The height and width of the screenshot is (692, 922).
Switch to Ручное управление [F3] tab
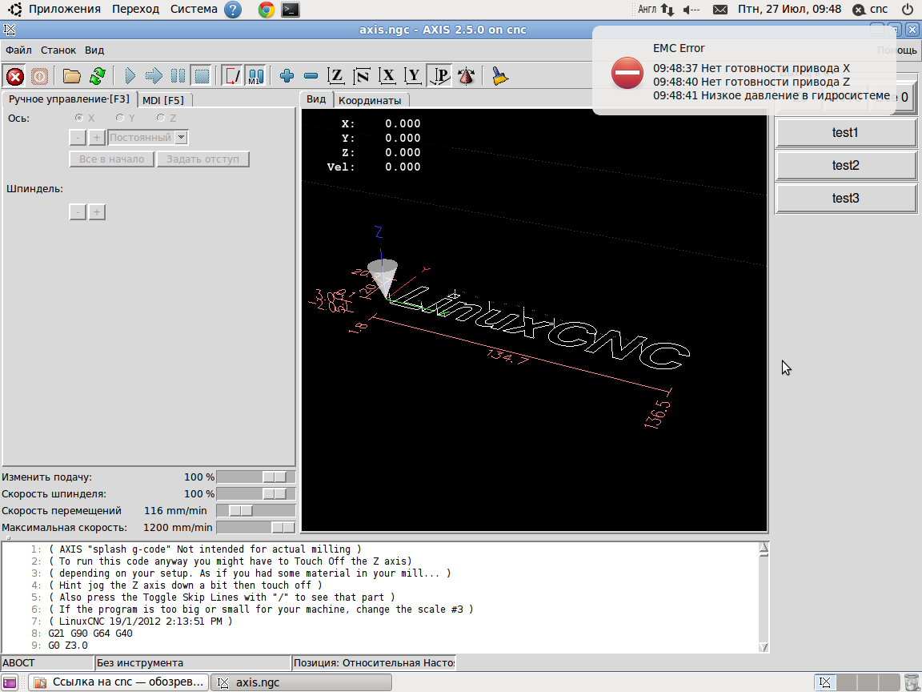(x=70, y=99)
